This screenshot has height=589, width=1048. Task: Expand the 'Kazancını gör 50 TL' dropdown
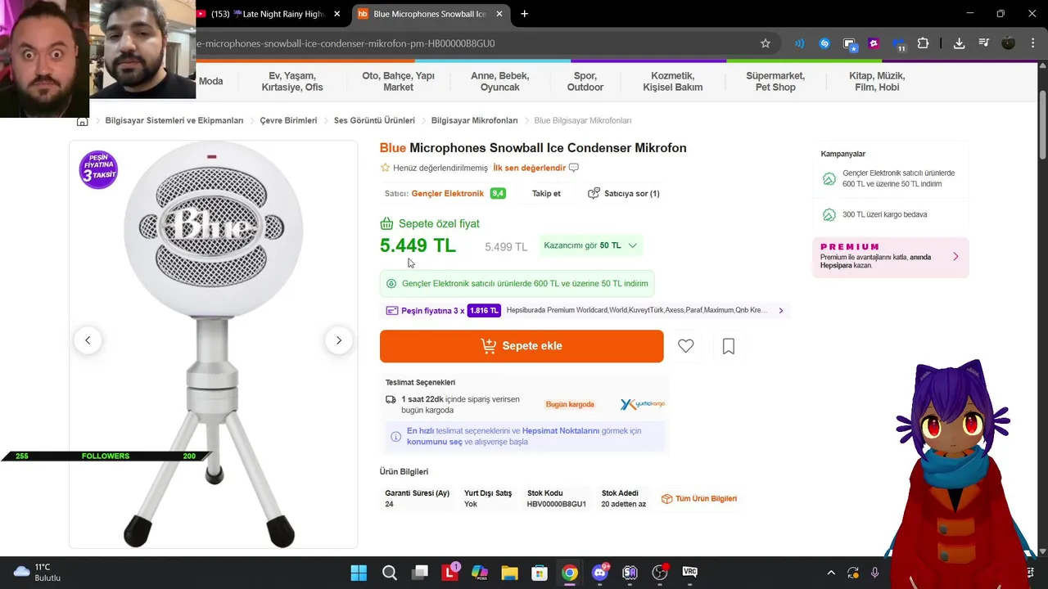(x=589, y=245)
